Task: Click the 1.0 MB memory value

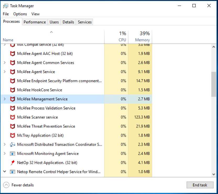Action: click(144, 172)
